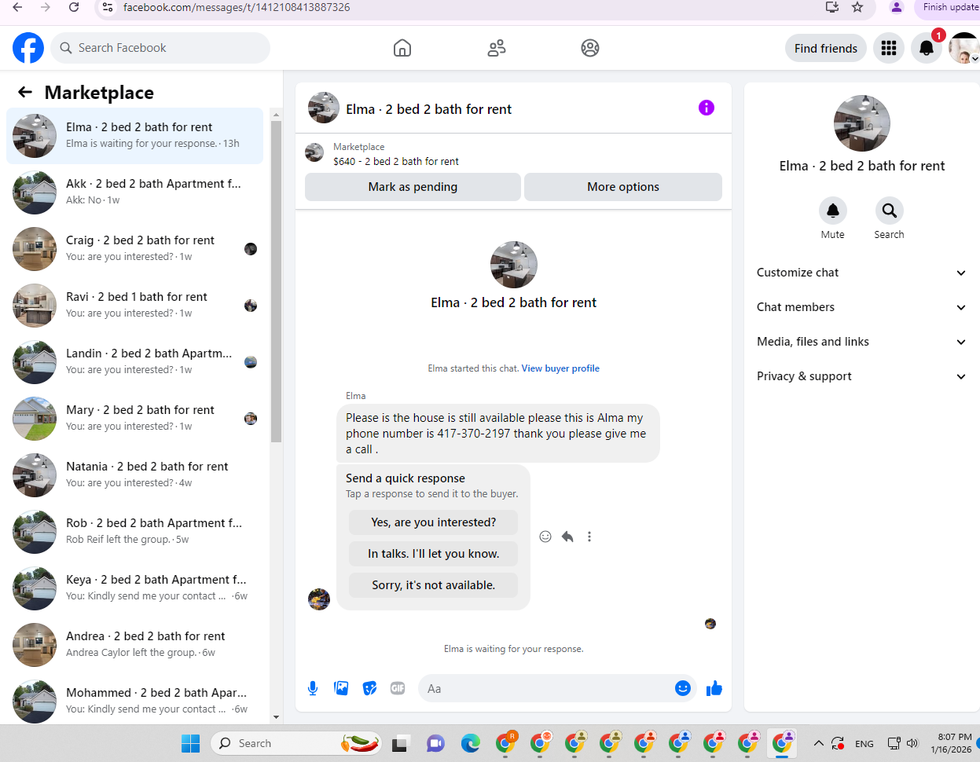Image resolution: width=980 pixels, height=762 pixels.
Task: Open the Facebook menu grid icon
Action: [889, 48]
